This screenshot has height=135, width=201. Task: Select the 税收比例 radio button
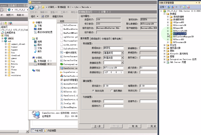93,90
